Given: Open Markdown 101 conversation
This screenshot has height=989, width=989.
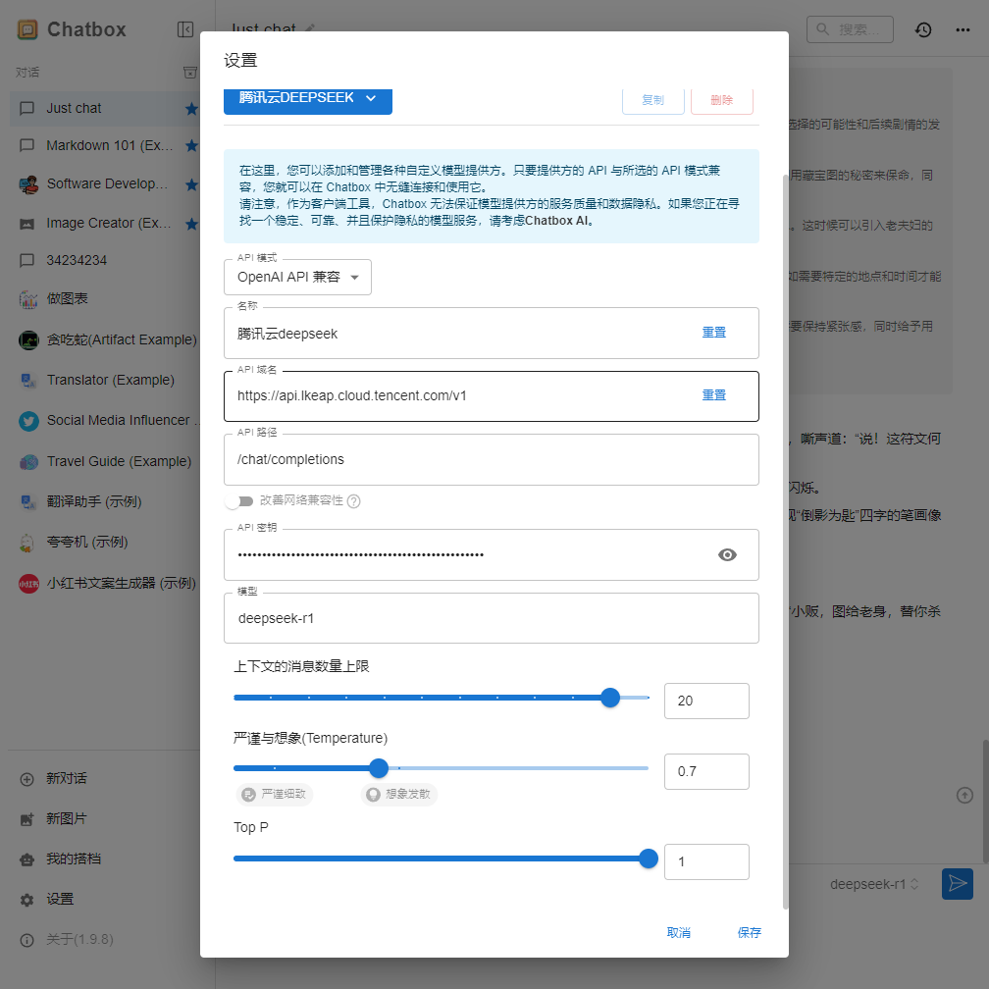Looking at the screenshot, I should [x=105, y=145].
